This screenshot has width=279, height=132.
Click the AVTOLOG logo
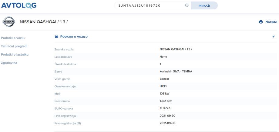(19, 5)
